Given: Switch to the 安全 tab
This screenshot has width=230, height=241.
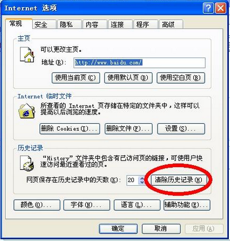Looking at the screenshot, I should [44, 24].
